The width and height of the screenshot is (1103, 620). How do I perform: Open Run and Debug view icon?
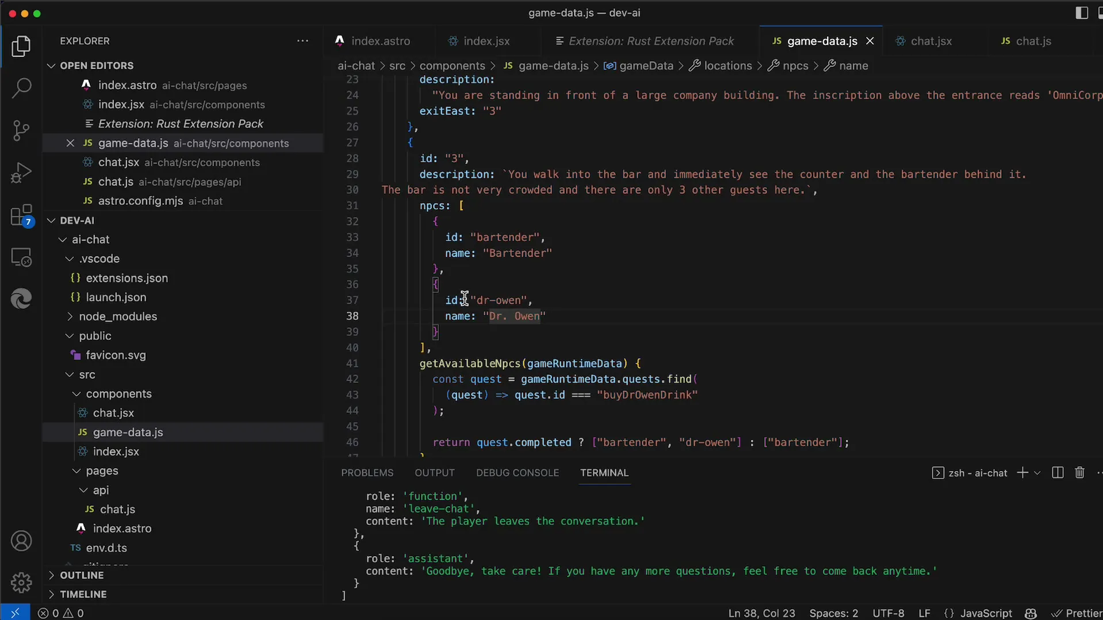[x=21, y=173]
